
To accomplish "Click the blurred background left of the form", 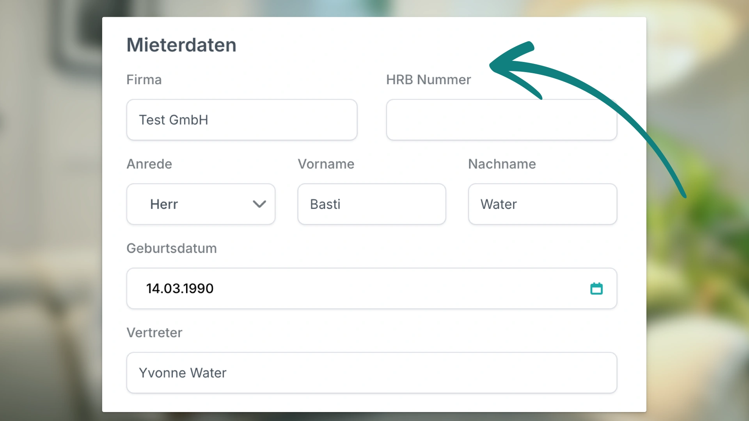I will click(51, 210).
